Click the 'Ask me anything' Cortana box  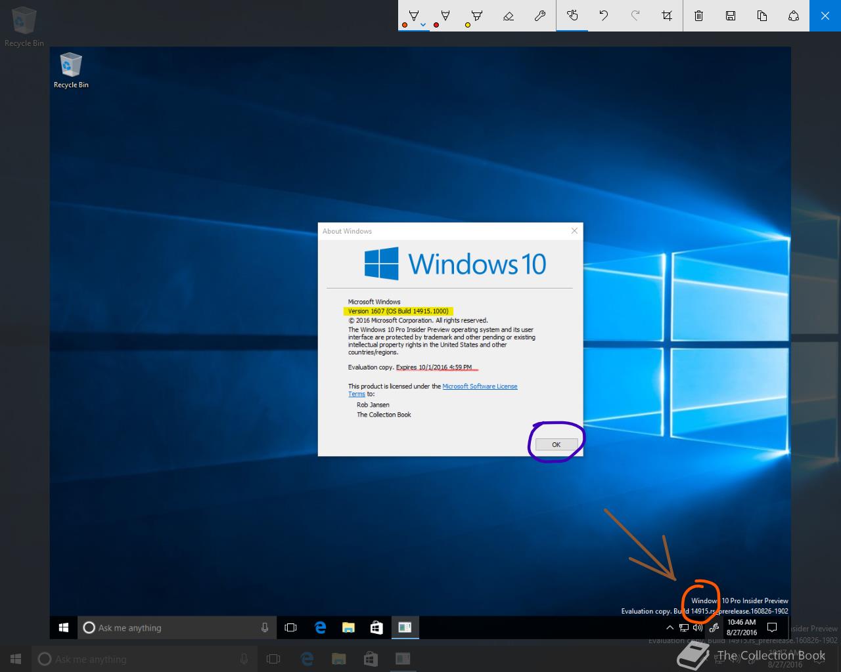tap(177, 627)
